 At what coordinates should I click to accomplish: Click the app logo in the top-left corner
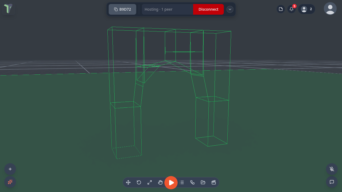click(x=9, y=9)
